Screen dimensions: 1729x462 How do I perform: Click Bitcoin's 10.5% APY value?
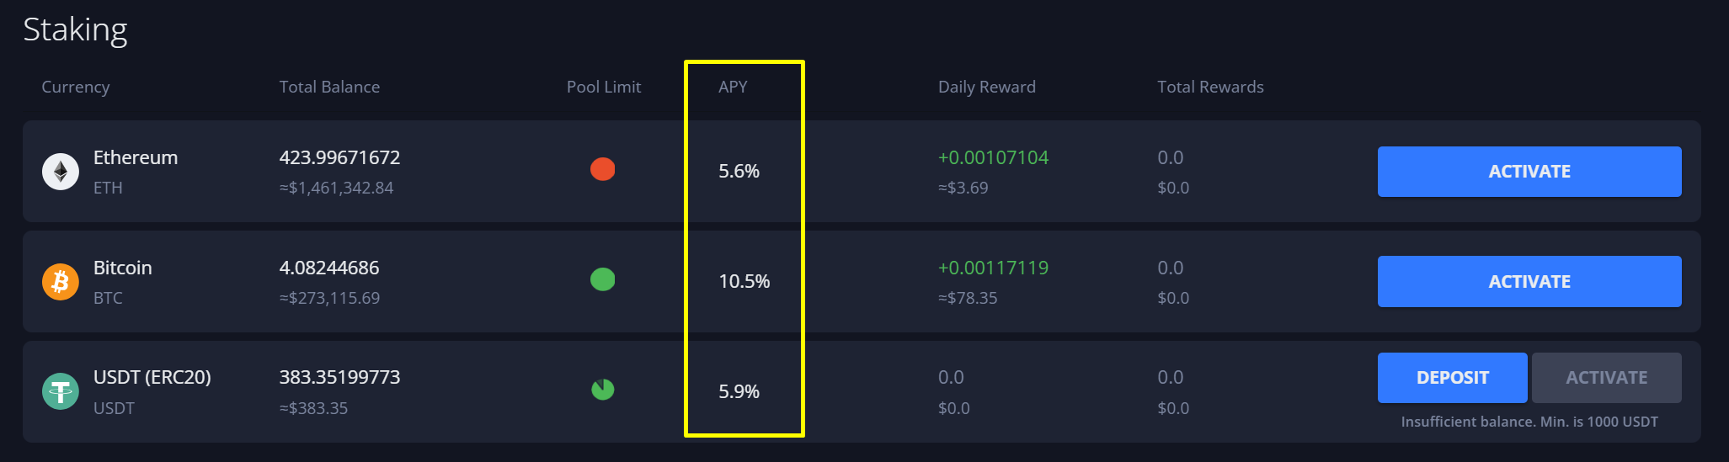point(744,281)
